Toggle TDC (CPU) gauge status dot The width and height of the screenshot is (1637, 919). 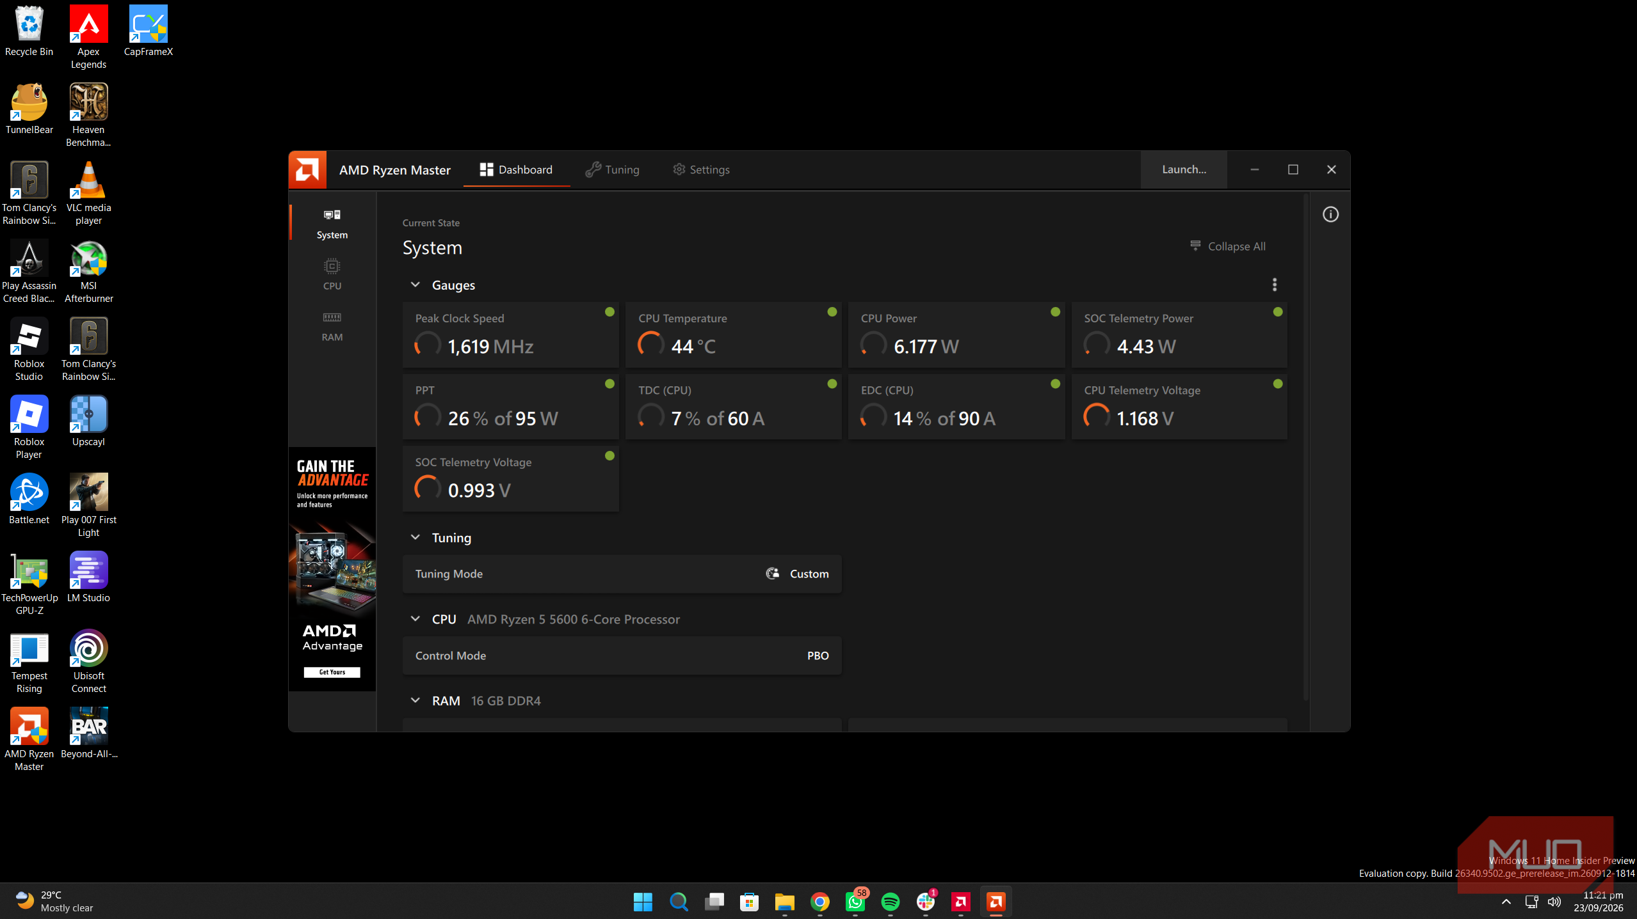pos(832,384)
